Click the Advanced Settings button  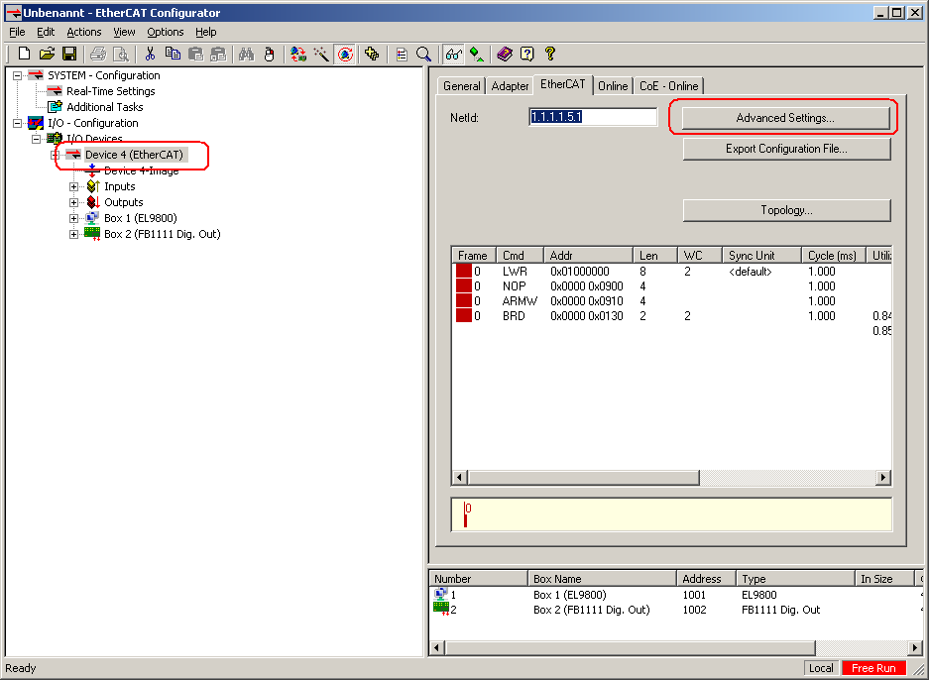point(785,118)
